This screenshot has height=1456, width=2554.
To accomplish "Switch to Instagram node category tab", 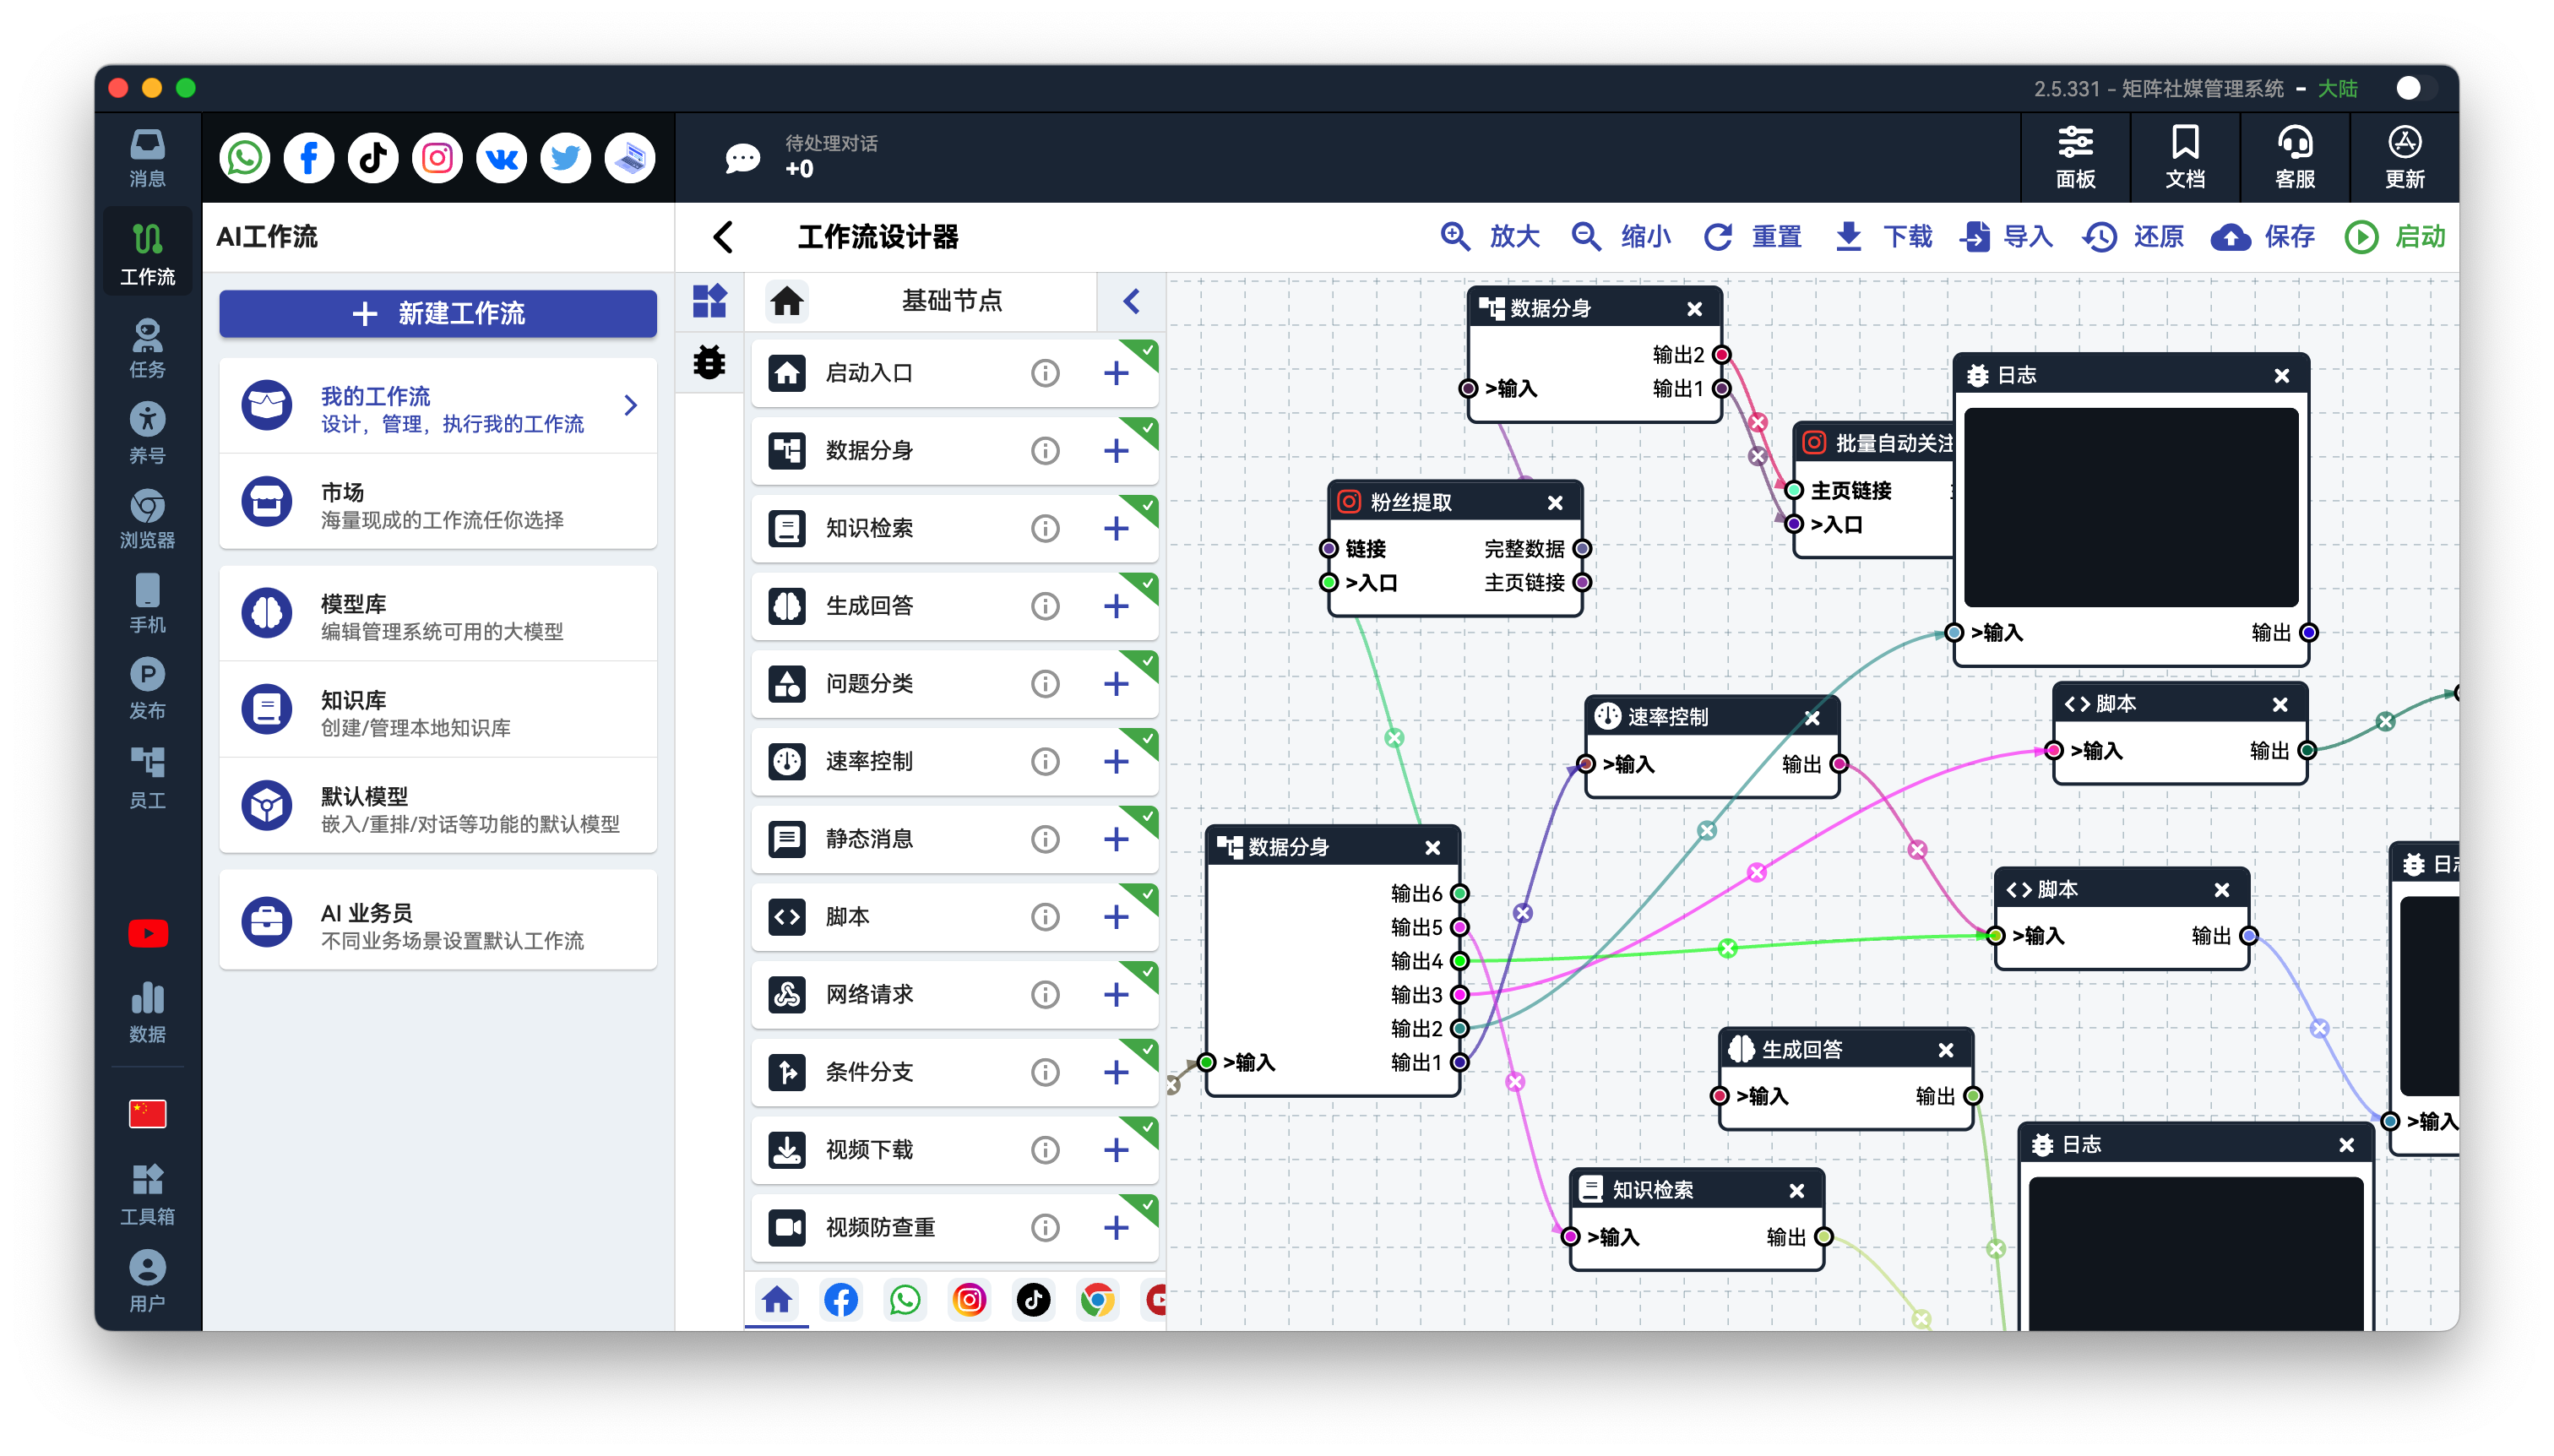I will (x=969, y=1299).
